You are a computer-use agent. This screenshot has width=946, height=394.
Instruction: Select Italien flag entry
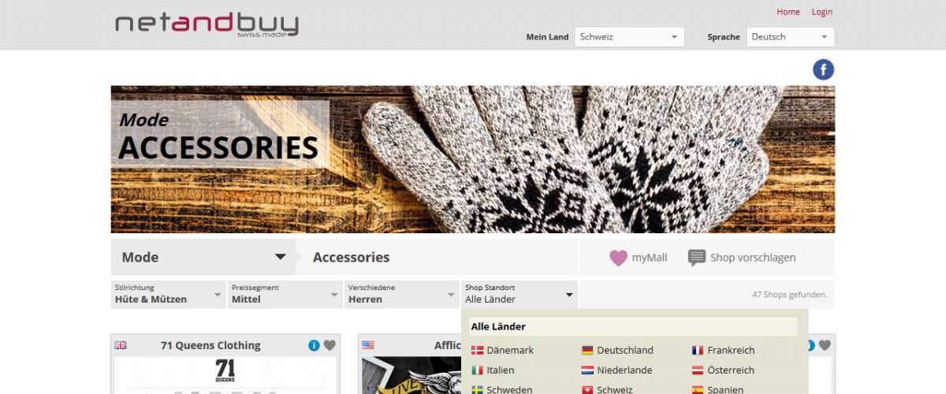tap(493, 370)
